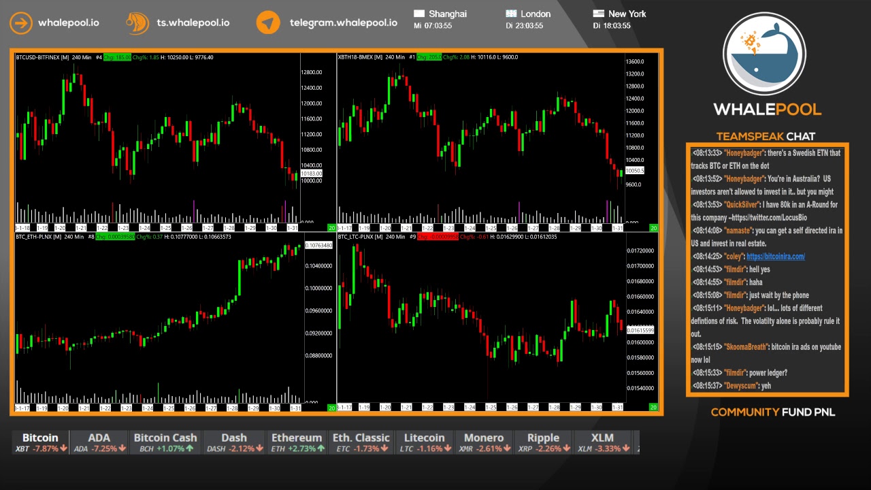Select the Monero XMR ticker tile
The height and width of the screenshot is (490, 871).
484,442
